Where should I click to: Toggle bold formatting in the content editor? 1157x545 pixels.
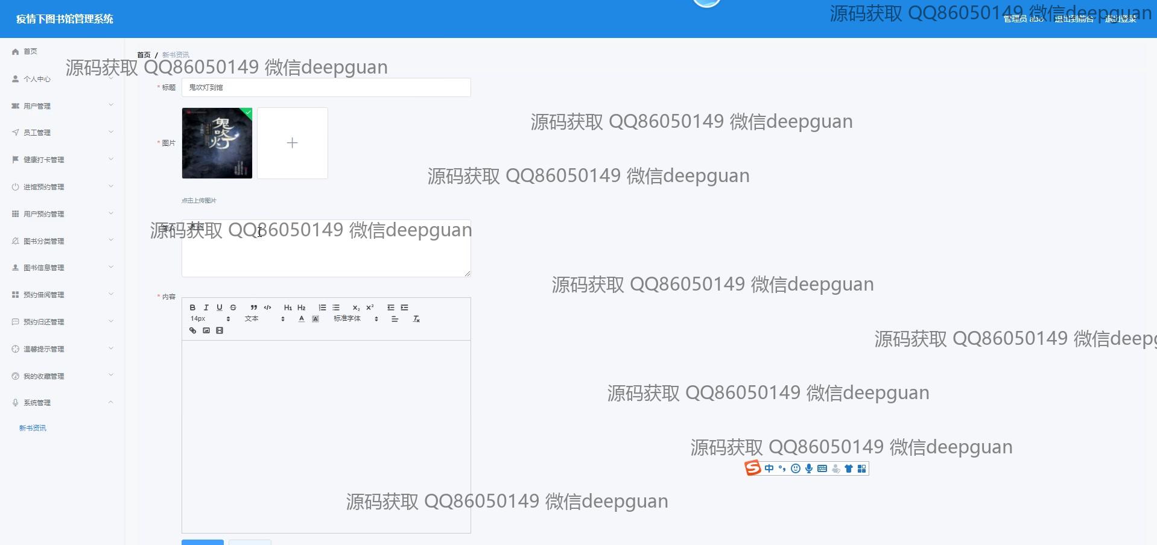192,307
